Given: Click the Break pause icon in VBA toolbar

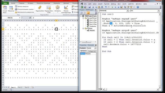Looking at the screenshot, I should [x=115, y=7].
